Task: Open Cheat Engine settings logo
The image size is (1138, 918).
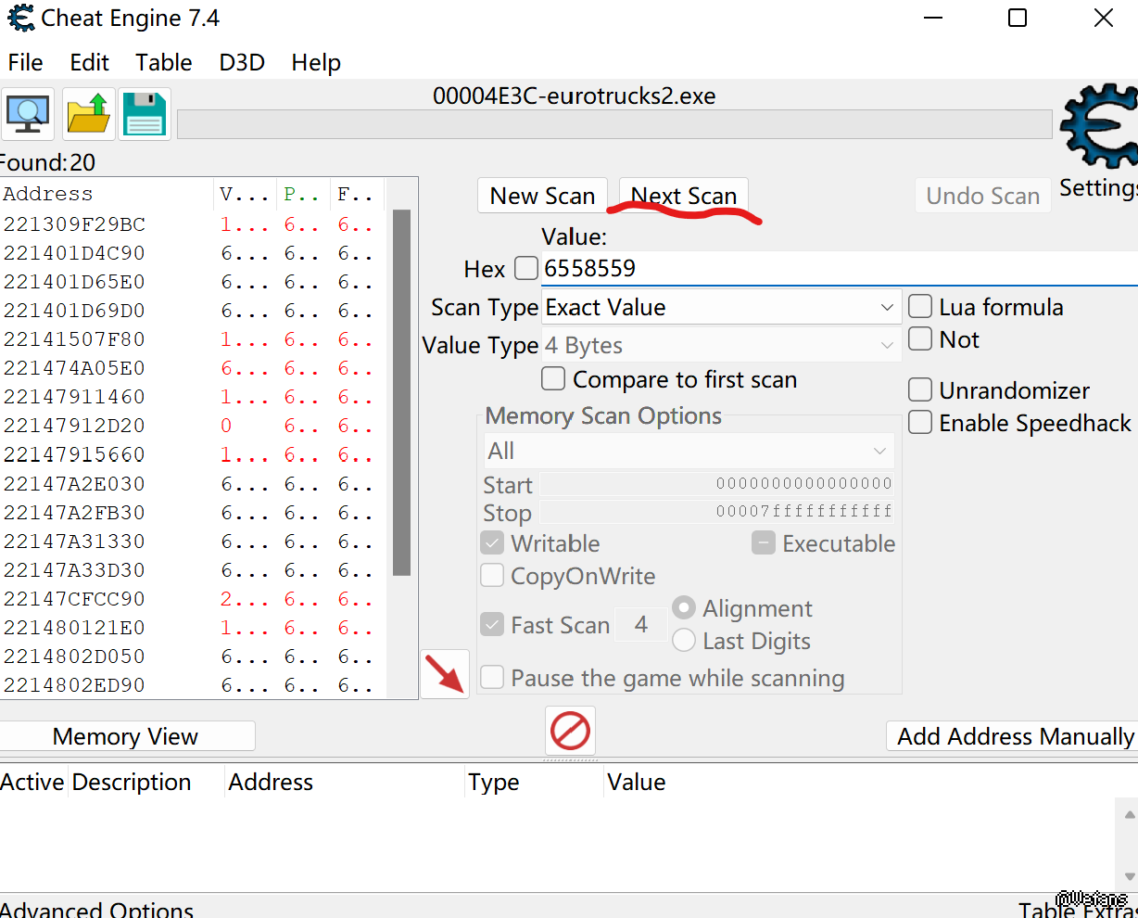Action: 1099,126
